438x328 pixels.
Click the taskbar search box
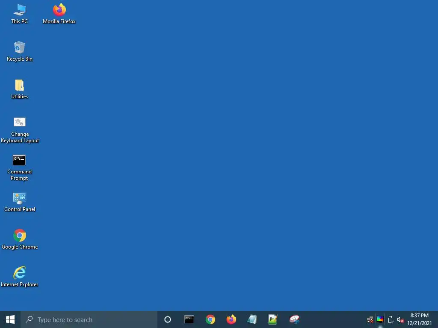89,319
